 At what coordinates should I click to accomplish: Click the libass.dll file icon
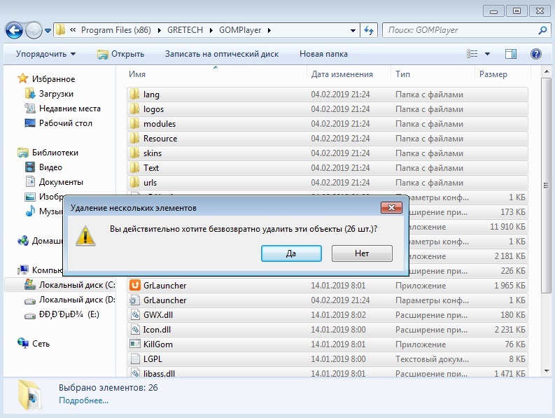coord(135,372)
